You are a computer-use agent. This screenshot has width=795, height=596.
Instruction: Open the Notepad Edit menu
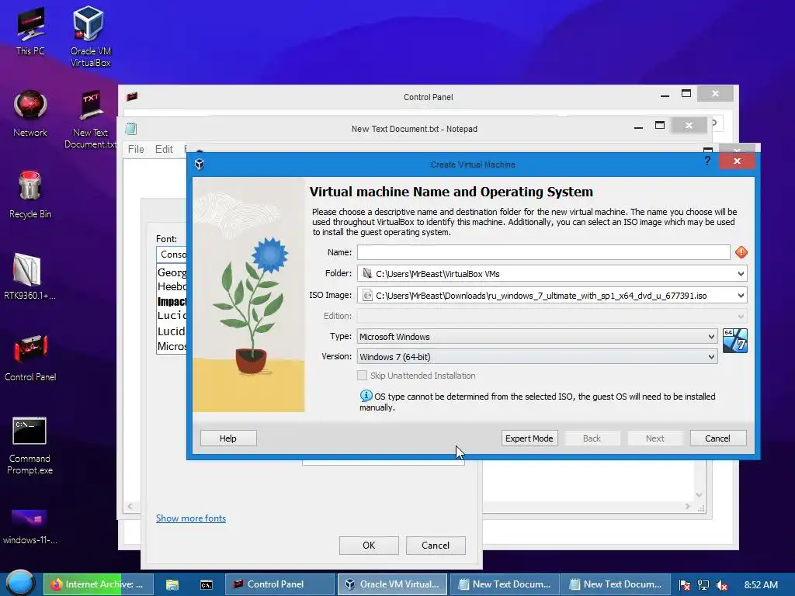click(x=164, y=149)
